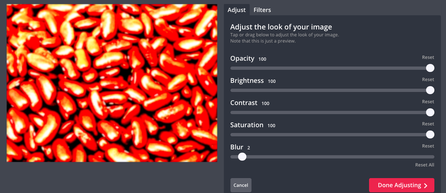Click the red beans image preview
Screen dimensions: 446x193
click(x=112, y=83)
